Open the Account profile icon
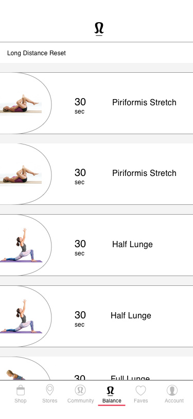 click(x=172, y=390)
